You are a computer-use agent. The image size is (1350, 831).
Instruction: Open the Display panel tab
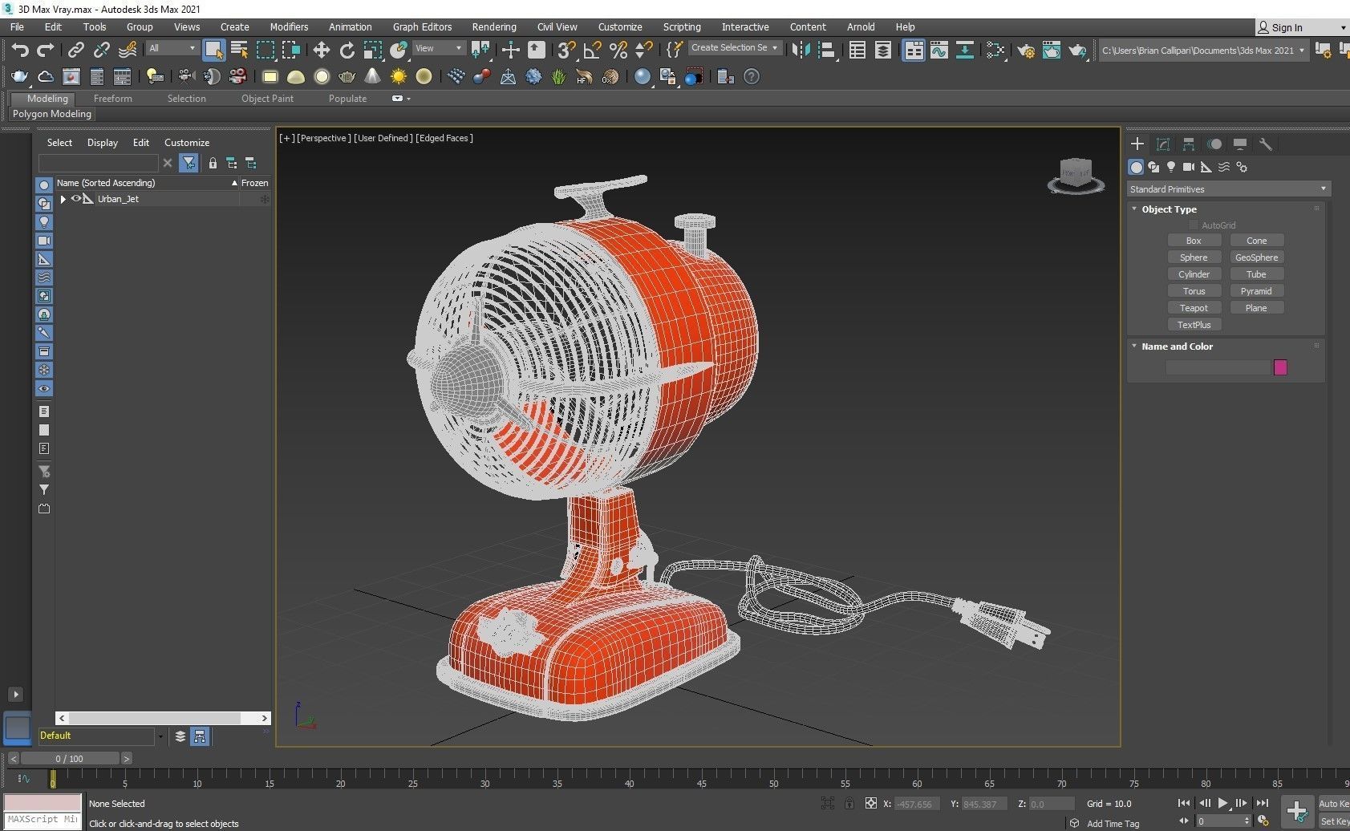tap(1240, 144)
